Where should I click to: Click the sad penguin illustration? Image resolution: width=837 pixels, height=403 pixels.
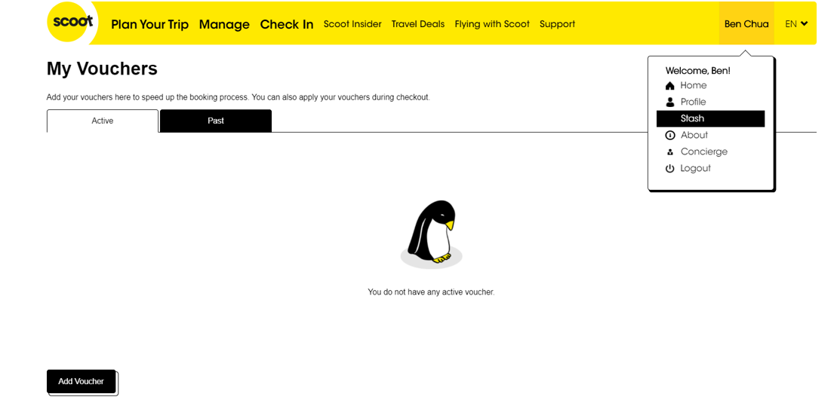click(x=431, y=234)
